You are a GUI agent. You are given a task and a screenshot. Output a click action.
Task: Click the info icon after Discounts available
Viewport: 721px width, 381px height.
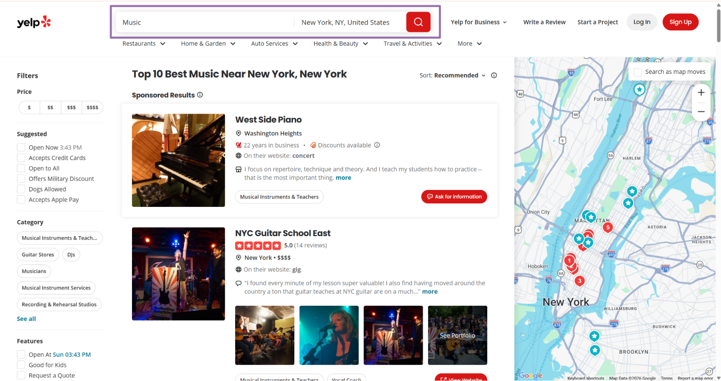377,145
